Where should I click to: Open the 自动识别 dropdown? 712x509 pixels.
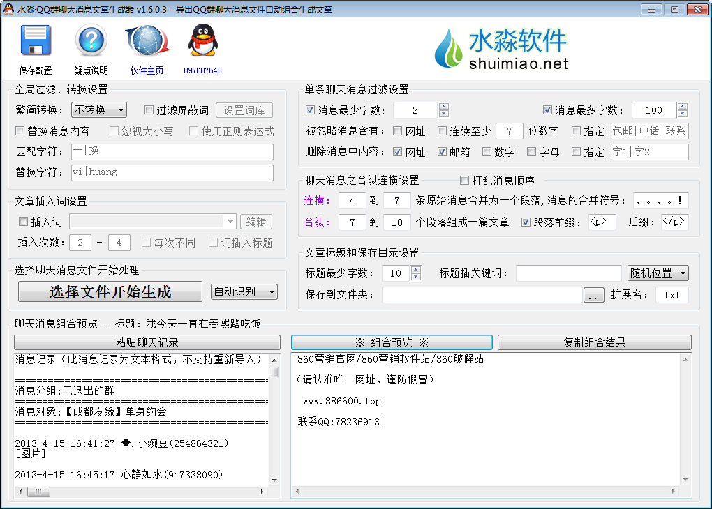point(244,291)
